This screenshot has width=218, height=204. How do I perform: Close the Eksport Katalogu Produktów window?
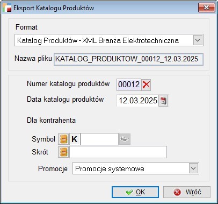click(206, 8)
